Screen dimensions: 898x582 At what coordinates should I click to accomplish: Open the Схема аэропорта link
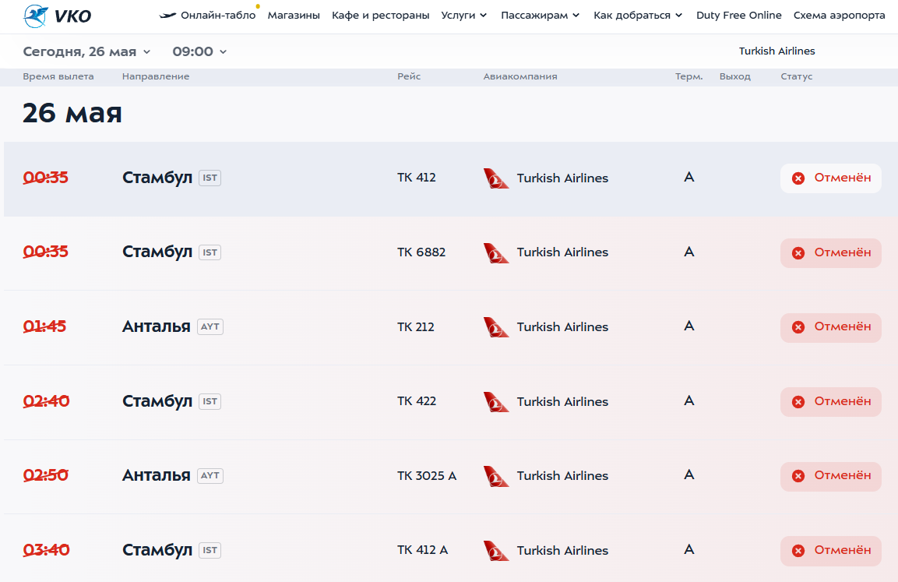839,16
